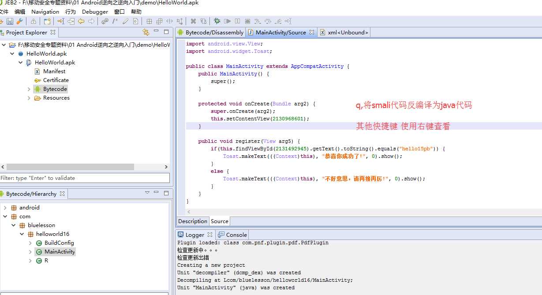Select the Certificate item in Project Explorer

point(56,80)
